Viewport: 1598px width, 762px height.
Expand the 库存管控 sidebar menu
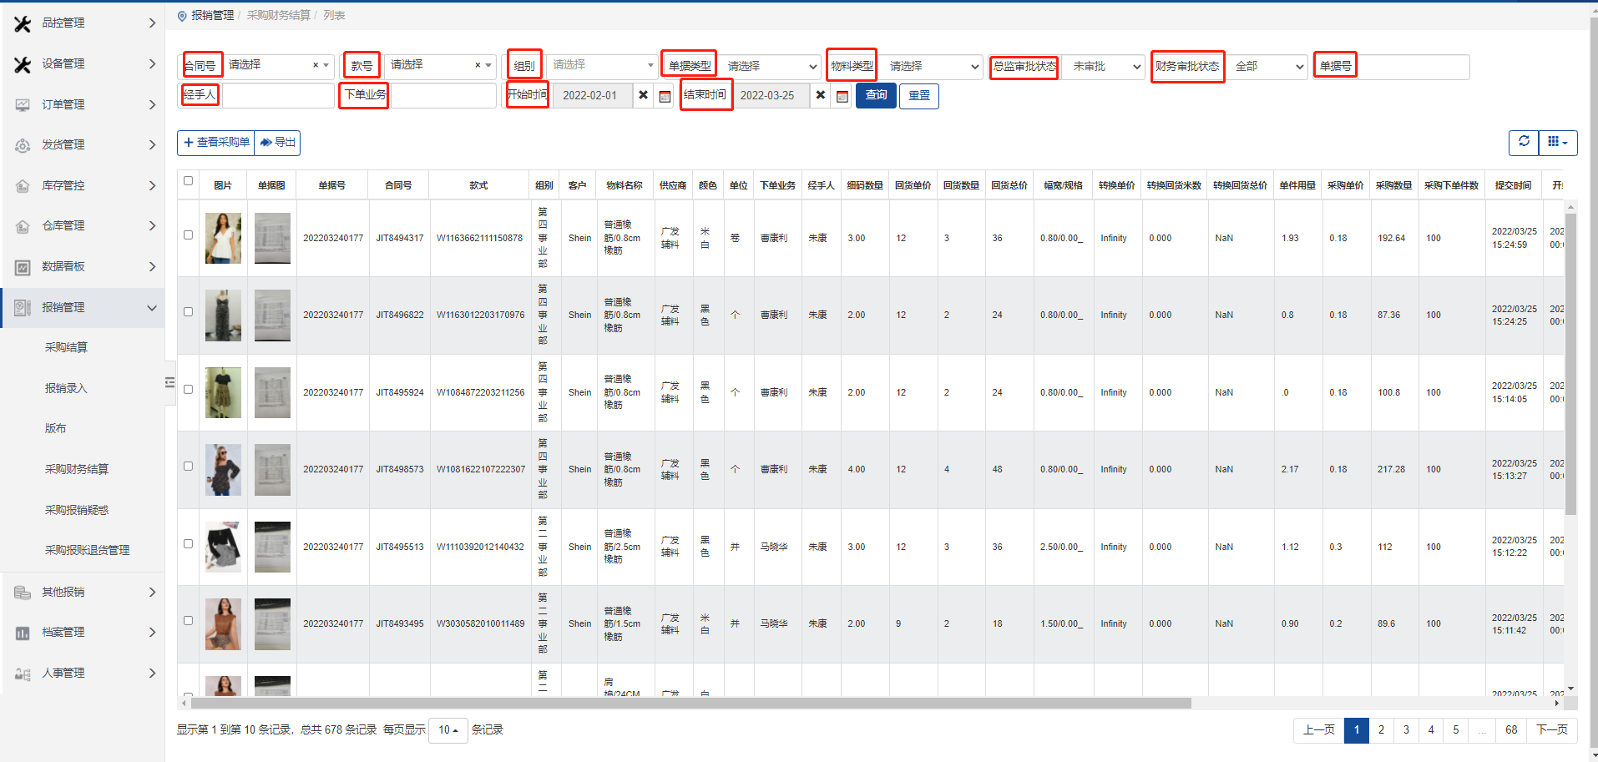point(83,185)
